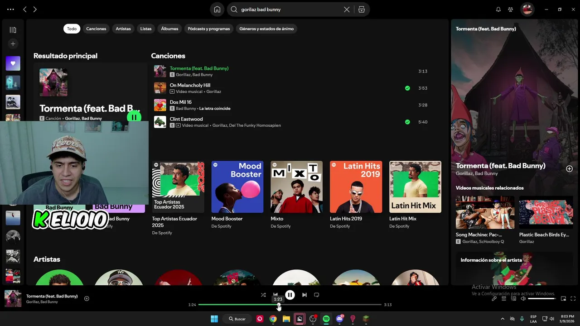The width and height of the screenshot is (580, 326).
Task: Open Discord from the taskbar
Action: coord(339,319)
